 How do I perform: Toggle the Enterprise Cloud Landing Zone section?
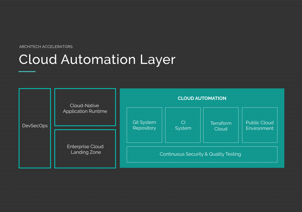(85, 149)
